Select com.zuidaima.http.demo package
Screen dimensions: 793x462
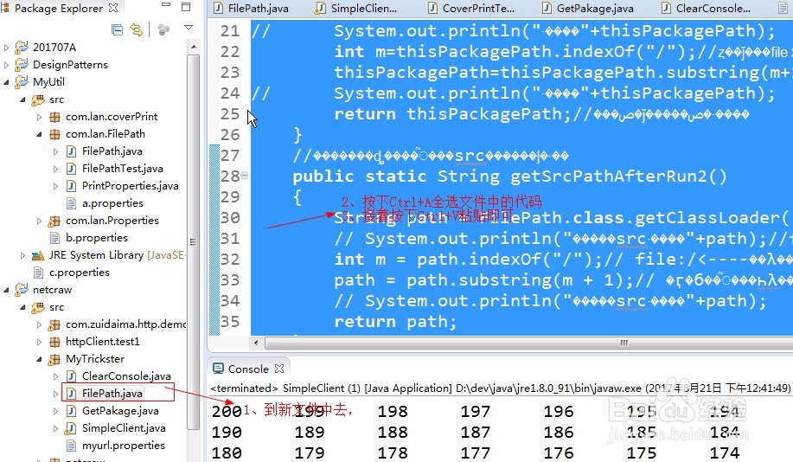pyautogui.click(x=125, y=324)
